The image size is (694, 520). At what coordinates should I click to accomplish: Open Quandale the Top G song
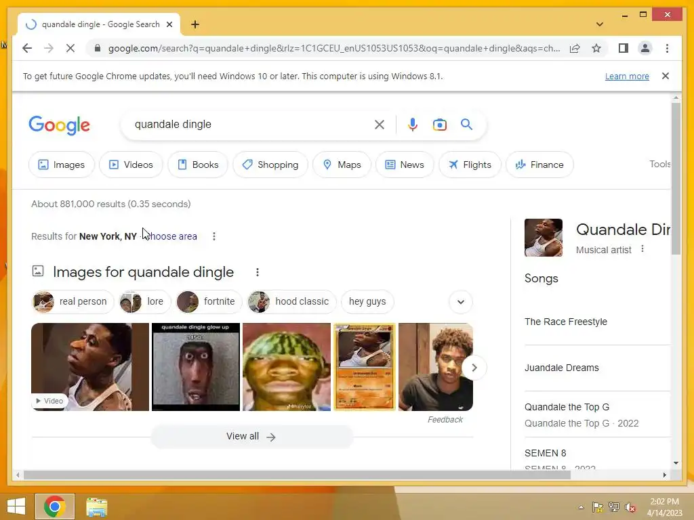[567, 407]
